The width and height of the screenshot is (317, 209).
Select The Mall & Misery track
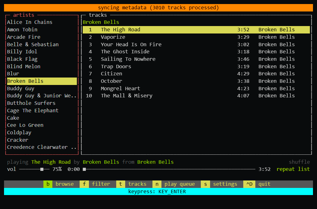click(196, 96)
